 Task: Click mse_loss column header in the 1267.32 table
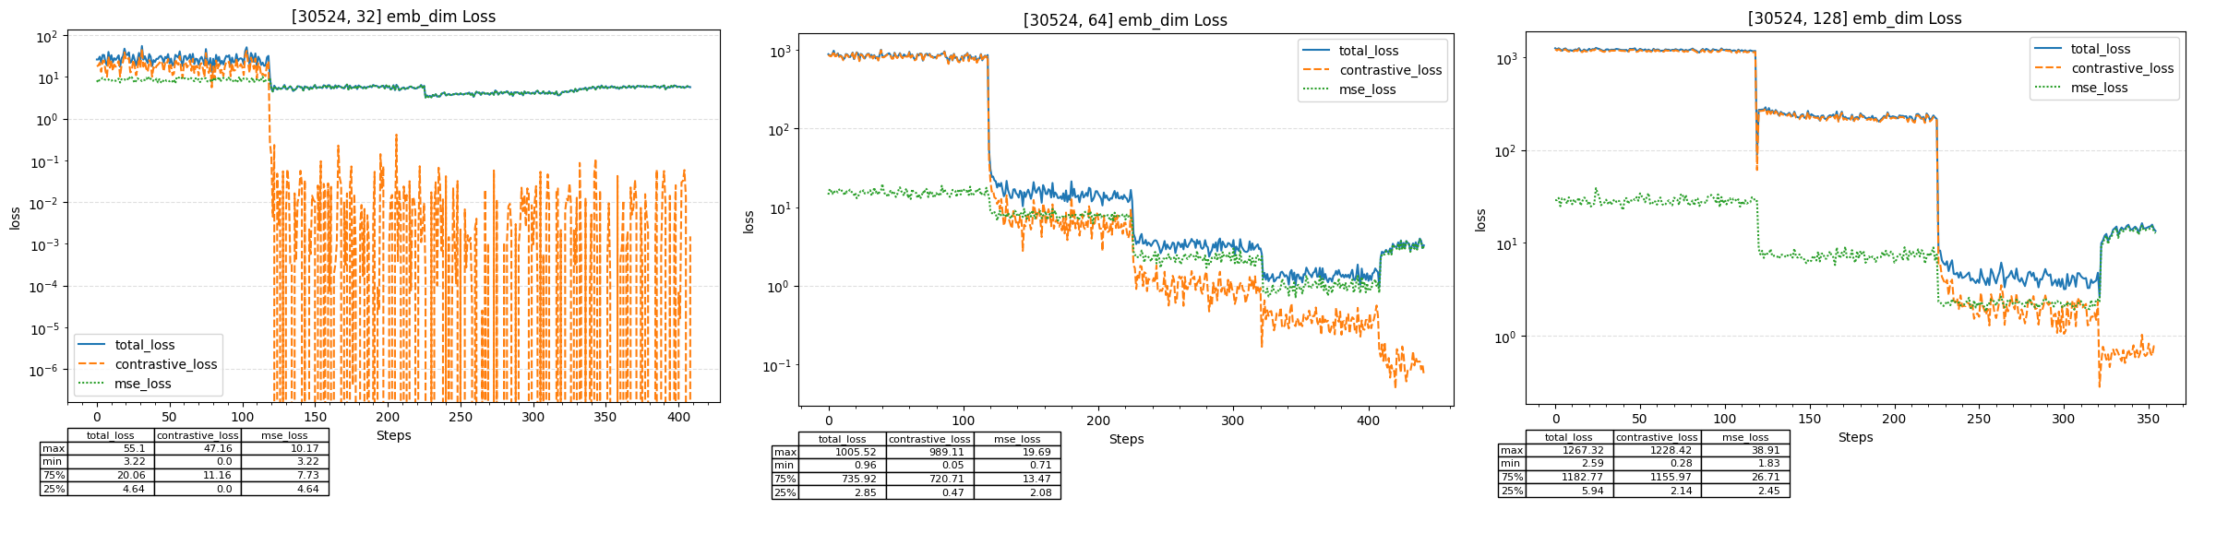coord(1745,437)
